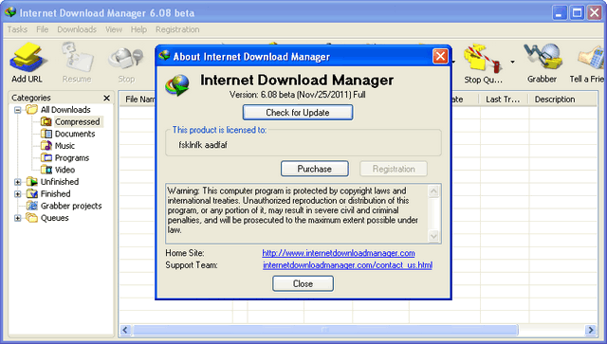607x344 pixels.
Task: Click the Stop Queue toolbar icon
Action: tap(483, 59)
